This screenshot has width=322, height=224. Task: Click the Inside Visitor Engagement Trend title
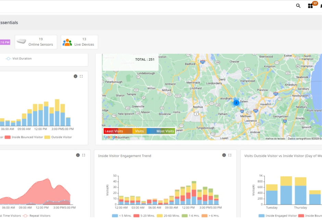[125, 156]
